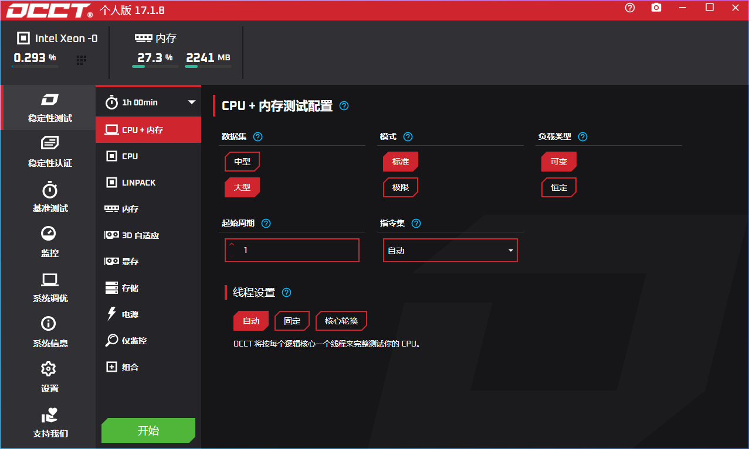Select the 中型 data set

coord(242,162)
